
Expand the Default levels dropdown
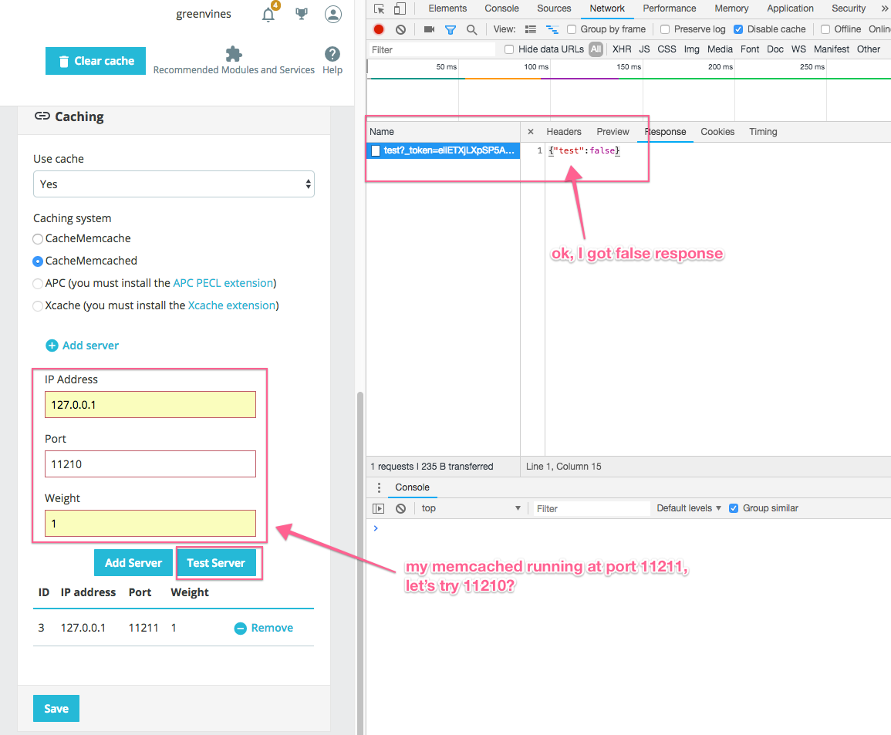pyautogui.click(x=688, y=508)
